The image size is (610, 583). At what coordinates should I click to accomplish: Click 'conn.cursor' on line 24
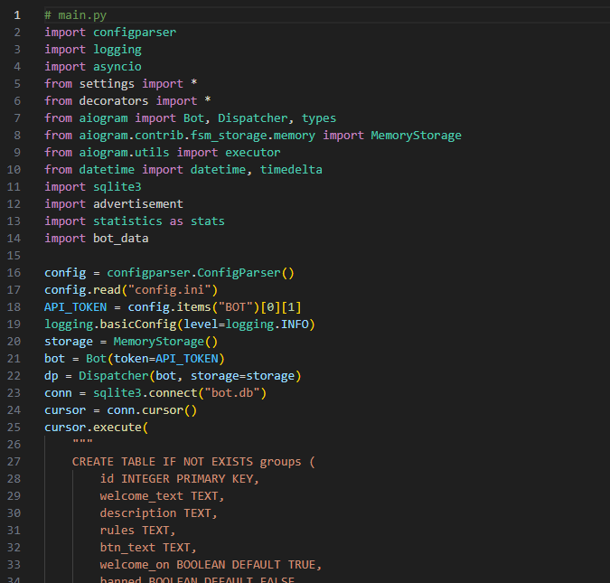coord(145,409)
